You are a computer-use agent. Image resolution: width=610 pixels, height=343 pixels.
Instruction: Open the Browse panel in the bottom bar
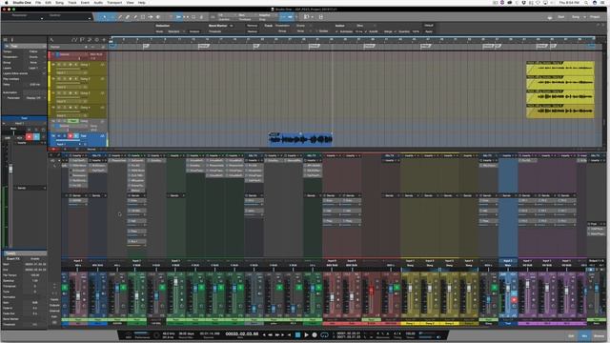point(600,336)
